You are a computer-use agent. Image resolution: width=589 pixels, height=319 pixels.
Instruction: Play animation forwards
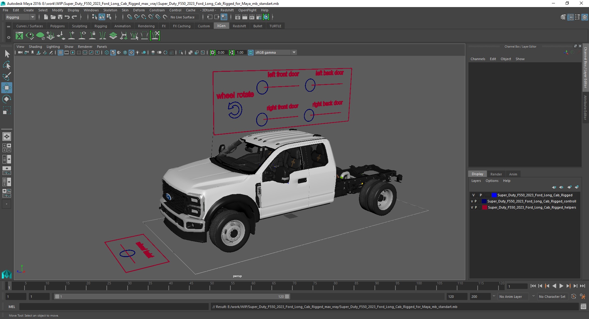(x=561, y=286)
